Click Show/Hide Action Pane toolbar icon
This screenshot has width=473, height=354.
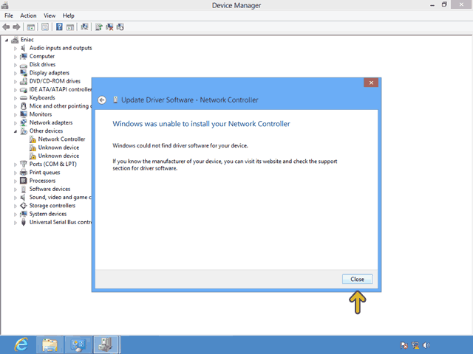70,27
